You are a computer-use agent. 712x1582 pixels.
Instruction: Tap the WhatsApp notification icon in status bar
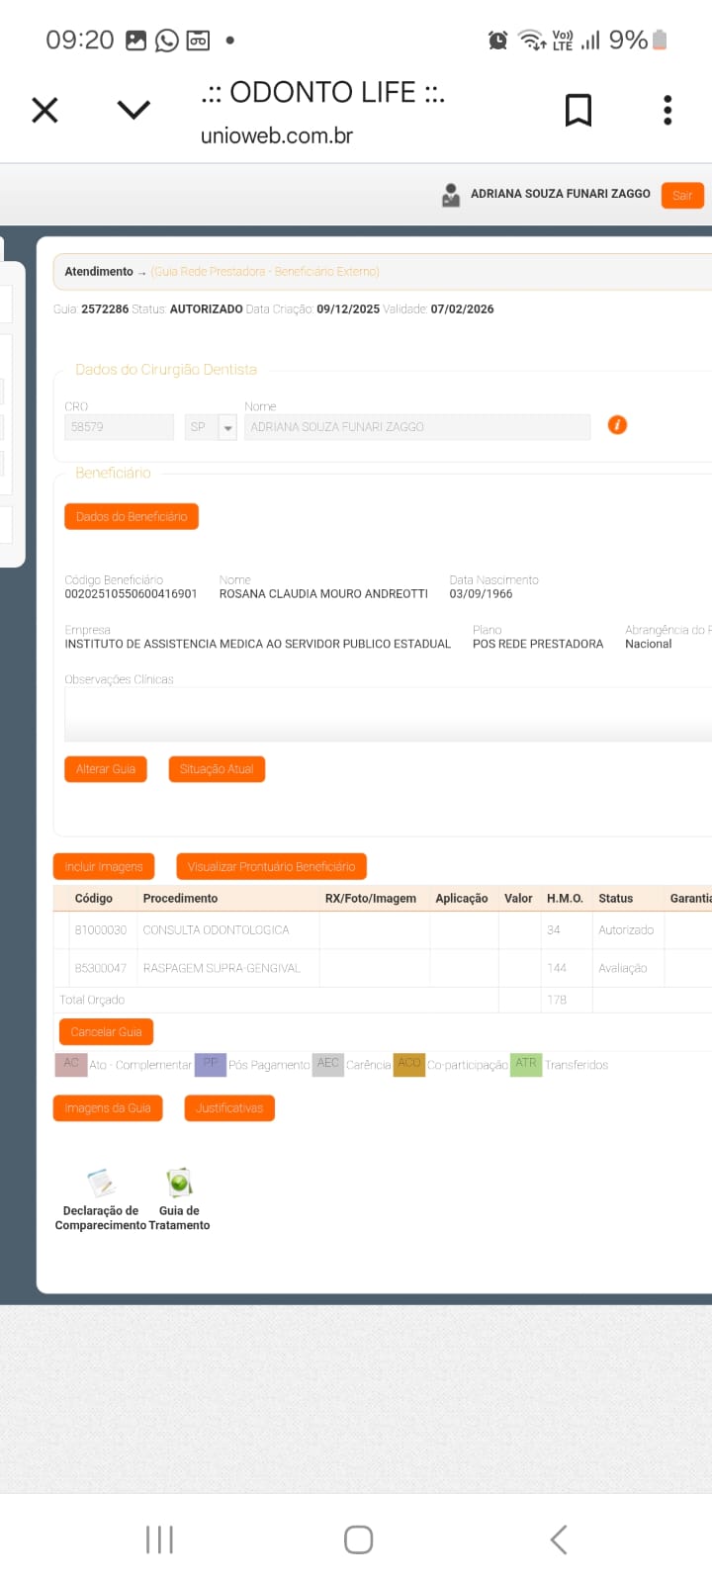pos(167,41)
